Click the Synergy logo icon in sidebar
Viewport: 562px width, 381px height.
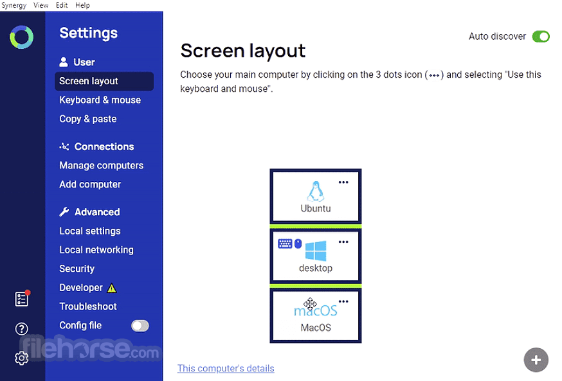[x=21, y=37]
